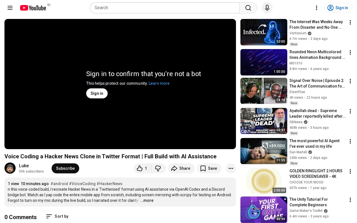Start voice search with microphone
Screen dimensions: 357x223
(267, 8)
